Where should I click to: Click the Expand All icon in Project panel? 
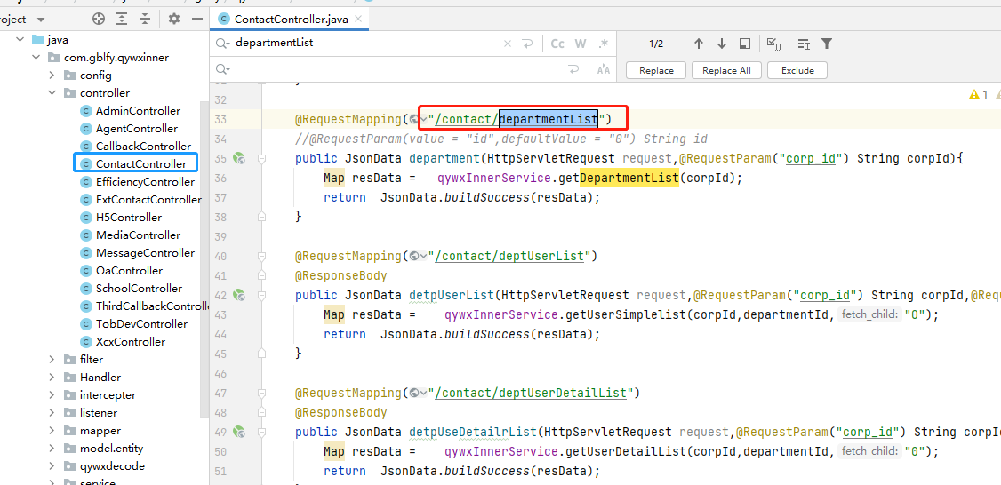click(122, 20)
